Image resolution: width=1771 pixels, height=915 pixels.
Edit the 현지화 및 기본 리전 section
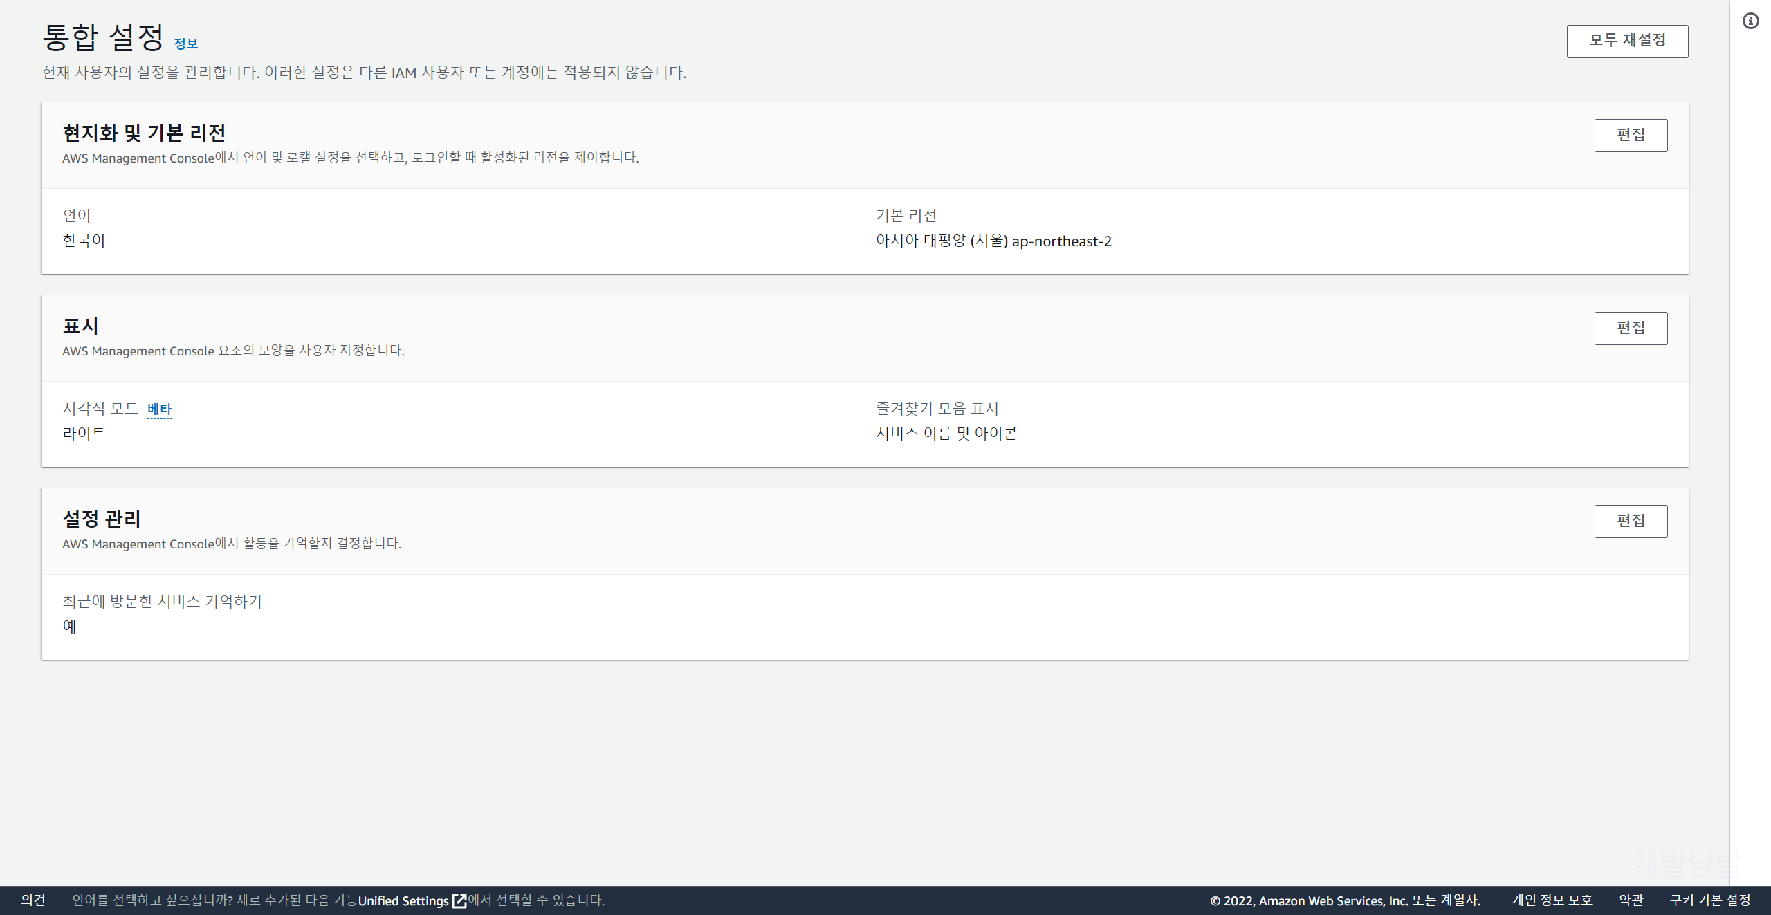(x=1631, y=135)
